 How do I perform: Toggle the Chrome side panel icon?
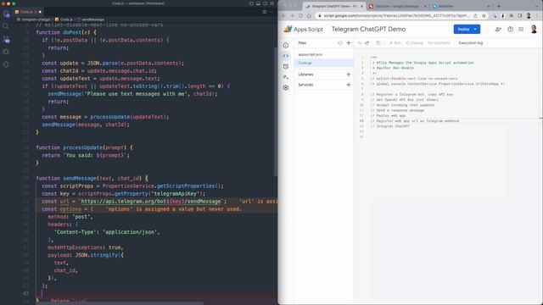(x=520, y=15)
